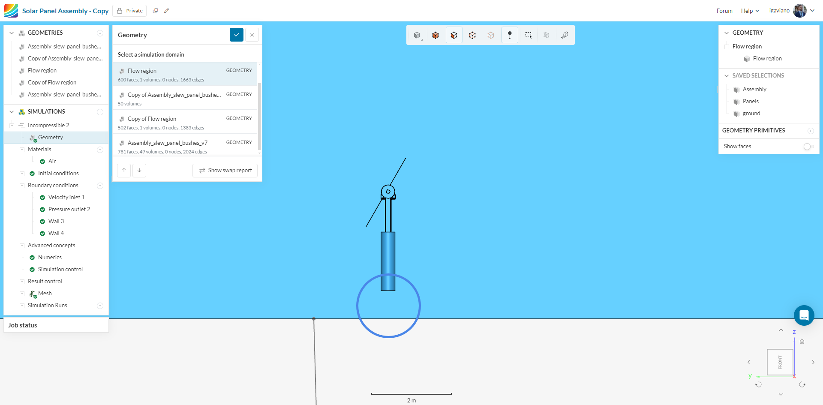Collapse the SAVED SELECTIONS section
Viewport: 823px width, 405px height.
point(727,76)
